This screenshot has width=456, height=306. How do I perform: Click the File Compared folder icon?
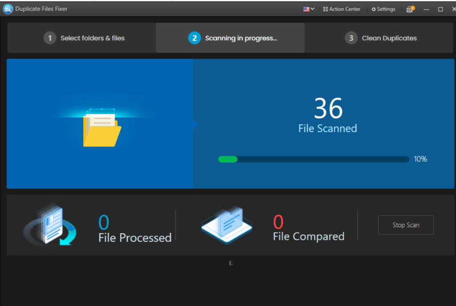pos(227,224)
